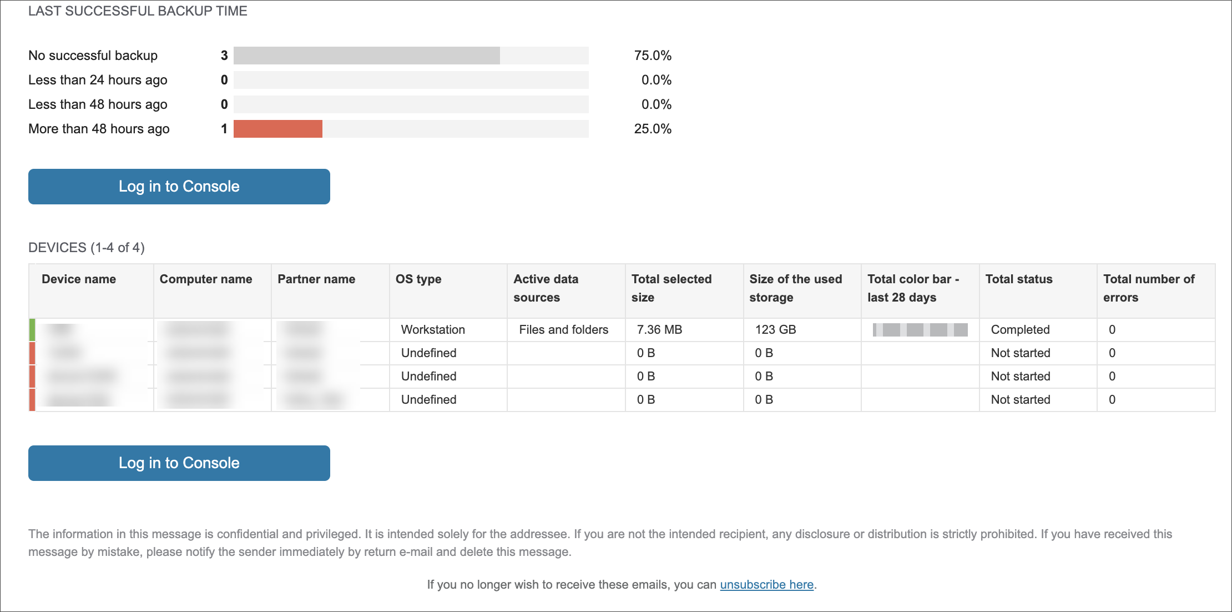This screenshot has width=1232, height=612.
Task: Click the OS type column header
Action: pyautogui.click(x=418, y=279)
